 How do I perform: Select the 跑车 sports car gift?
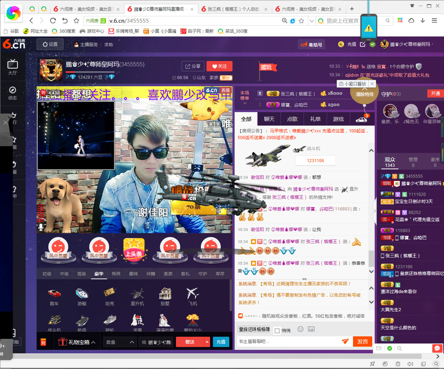click(54, 297)
